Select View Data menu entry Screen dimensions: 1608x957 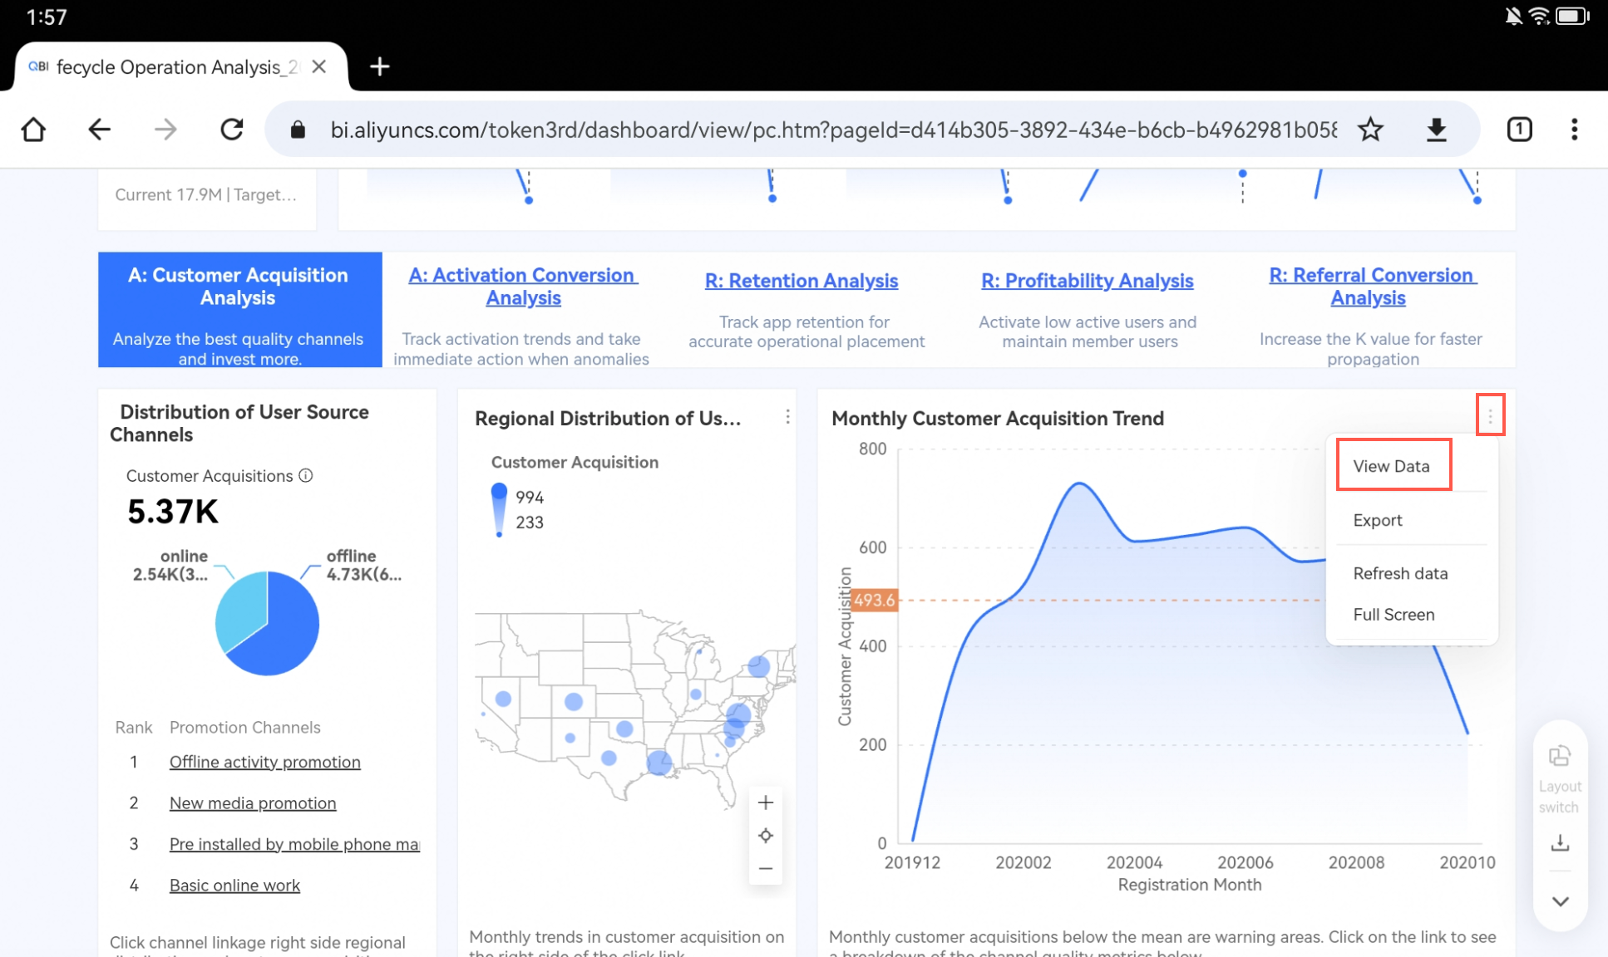point(1393,465)
